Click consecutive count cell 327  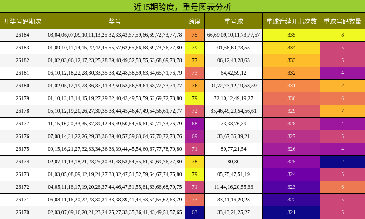[x=291, y=136]
